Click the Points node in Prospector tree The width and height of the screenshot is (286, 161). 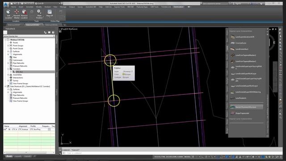coord(15,43)
